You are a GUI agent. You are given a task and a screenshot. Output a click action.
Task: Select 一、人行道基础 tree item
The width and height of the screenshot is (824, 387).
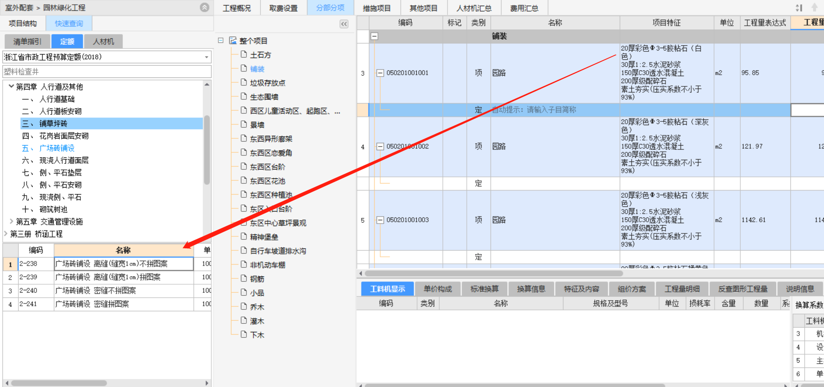tap(49, 99)
